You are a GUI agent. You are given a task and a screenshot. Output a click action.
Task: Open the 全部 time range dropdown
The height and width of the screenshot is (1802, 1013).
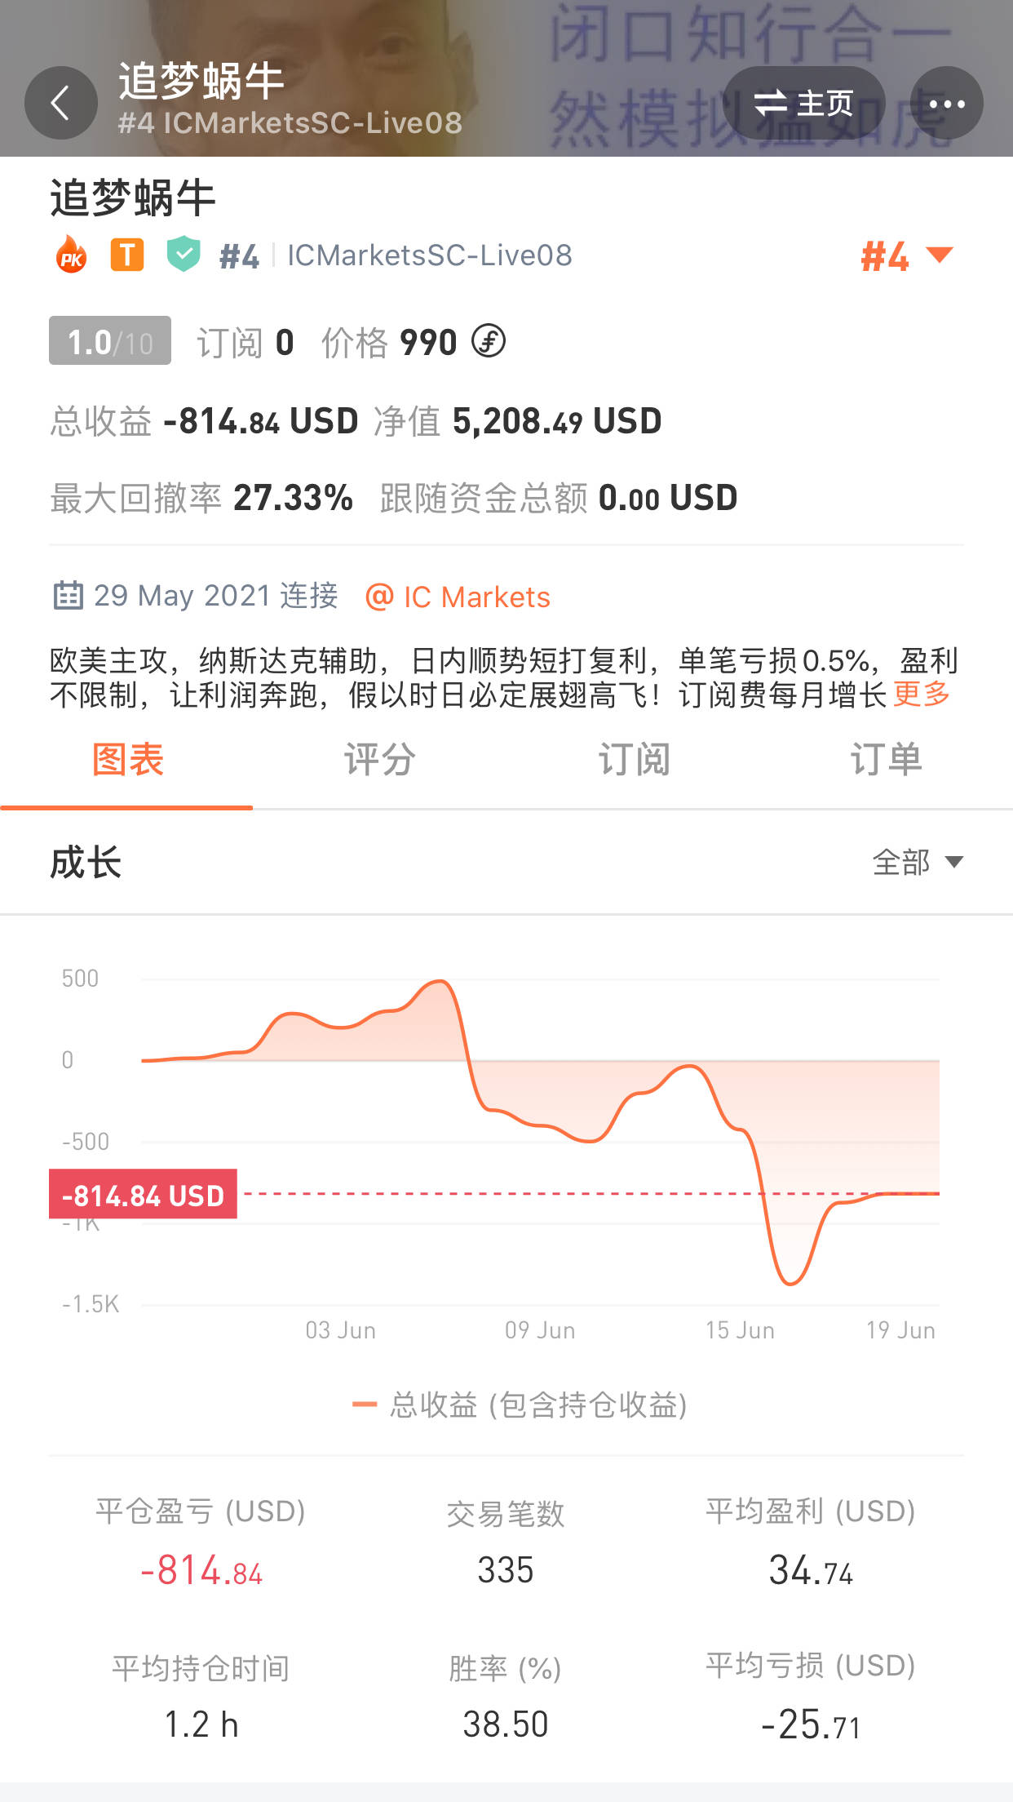917,862
